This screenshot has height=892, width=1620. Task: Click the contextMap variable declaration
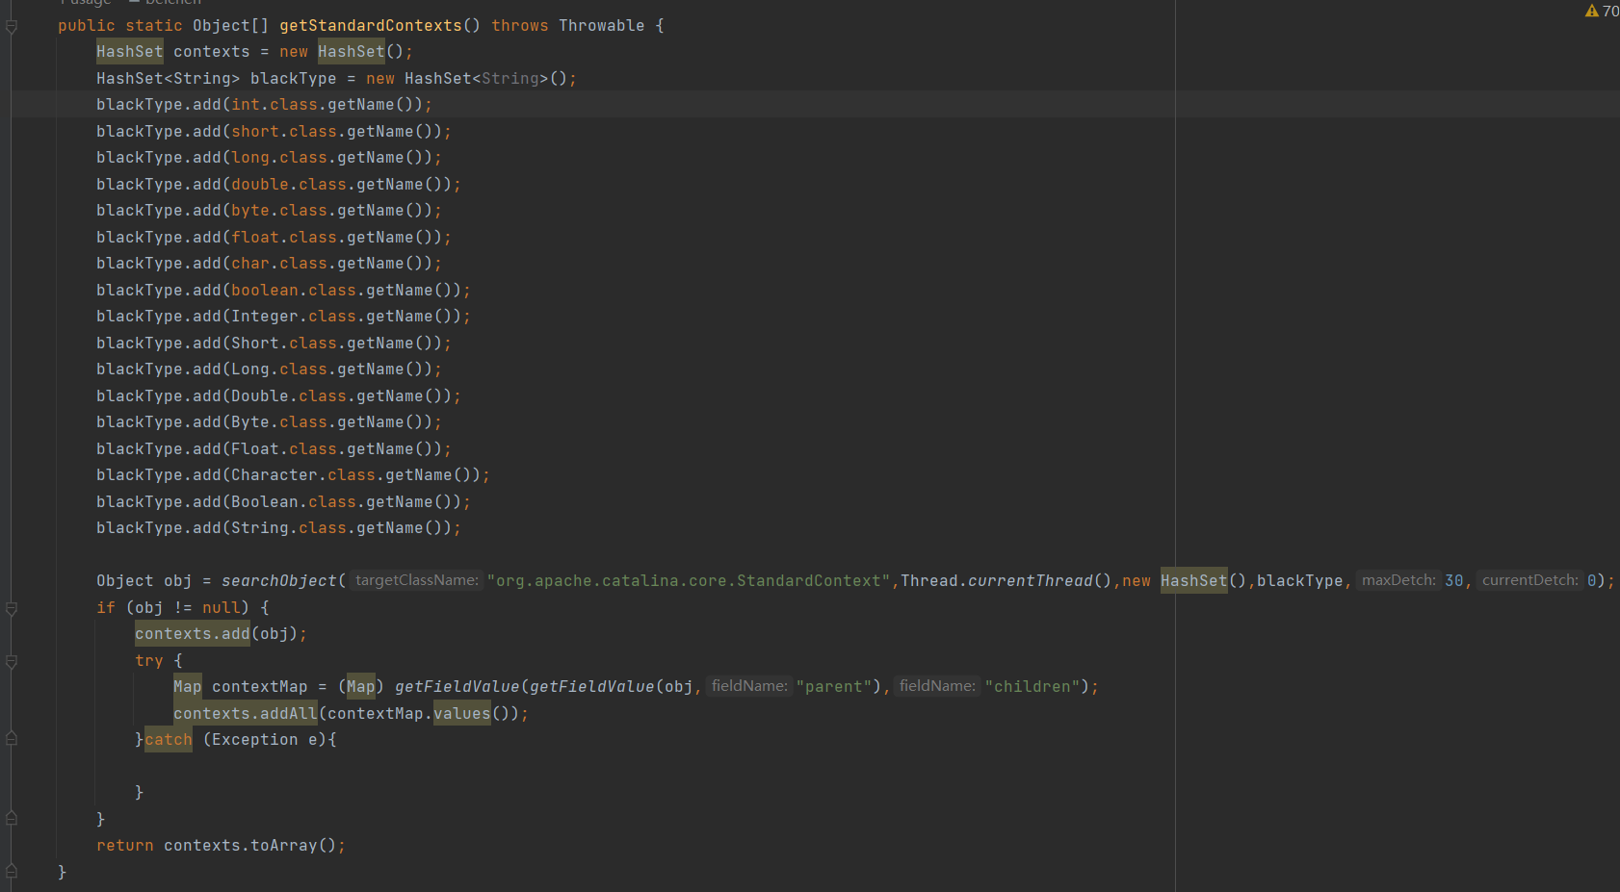pyautogui.click(x=260, y=687)
